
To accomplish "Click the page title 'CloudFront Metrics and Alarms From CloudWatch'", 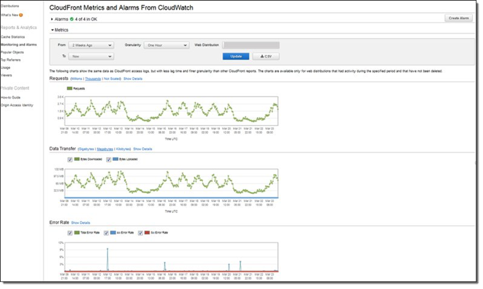I will (121, 8).
